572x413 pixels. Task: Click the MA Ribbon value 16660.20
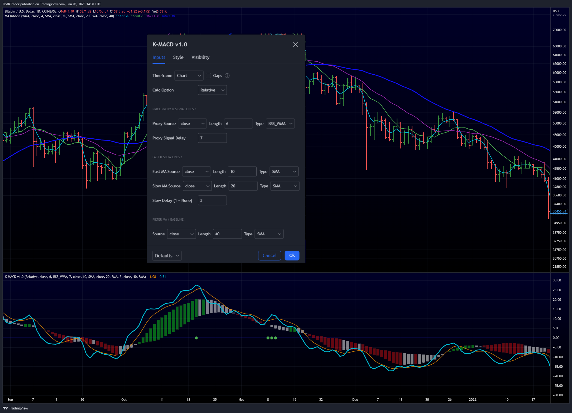[138, 16]
